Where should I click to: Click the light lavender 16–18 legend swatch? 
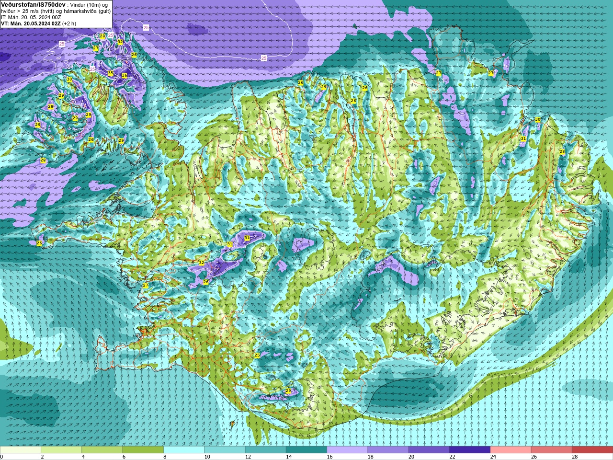coord(347,449)
